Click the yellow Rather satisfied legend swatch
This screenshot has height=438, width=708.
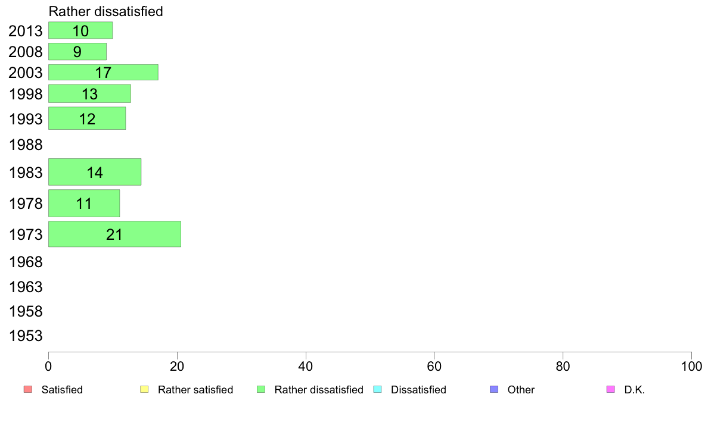(x=144, y=389)
